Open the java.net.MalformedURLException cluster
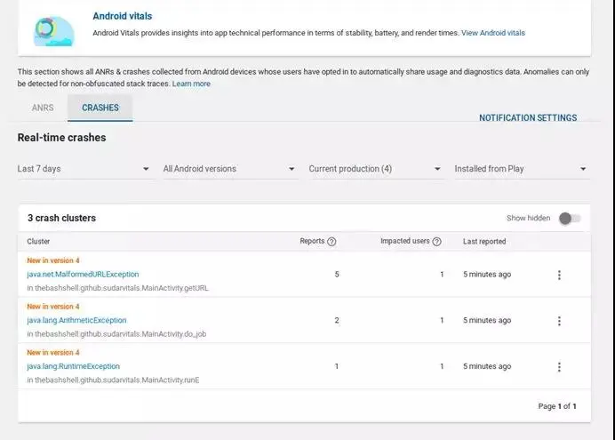The height and width of the screenshot is (440, 615). (83, 275)
